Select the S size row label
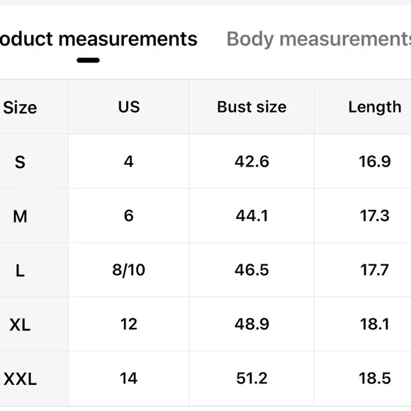The image size is (411, 411). pyautogui.click(x=20, y=162)
